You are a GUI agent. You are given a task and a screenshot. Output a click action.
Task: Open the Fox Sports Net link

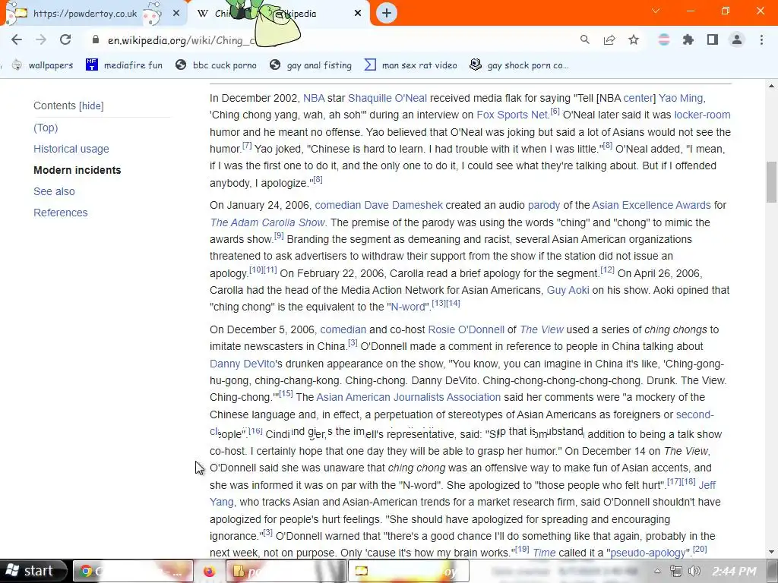coord(511,115)
